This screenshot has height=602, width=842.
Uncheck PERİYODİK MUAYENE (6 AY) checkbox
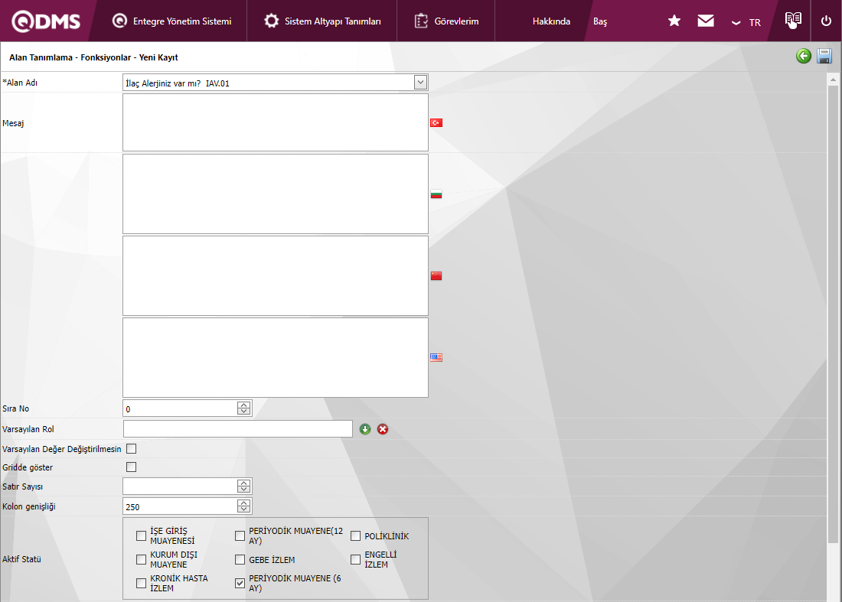[x=240, y=583]
